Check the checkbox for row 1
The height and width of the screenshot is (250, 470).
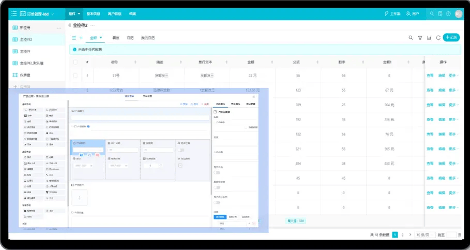pyautogui.click(x=75, y=76)
